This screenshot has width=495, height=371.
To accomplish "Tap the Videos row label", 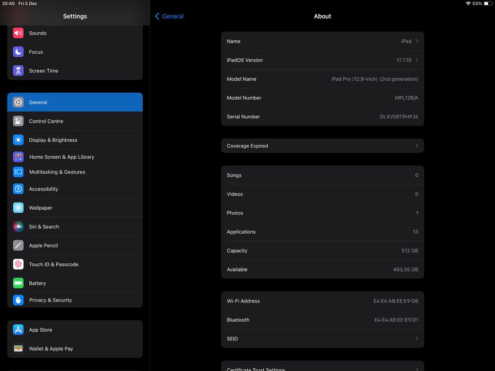I will tap(235, 194).
